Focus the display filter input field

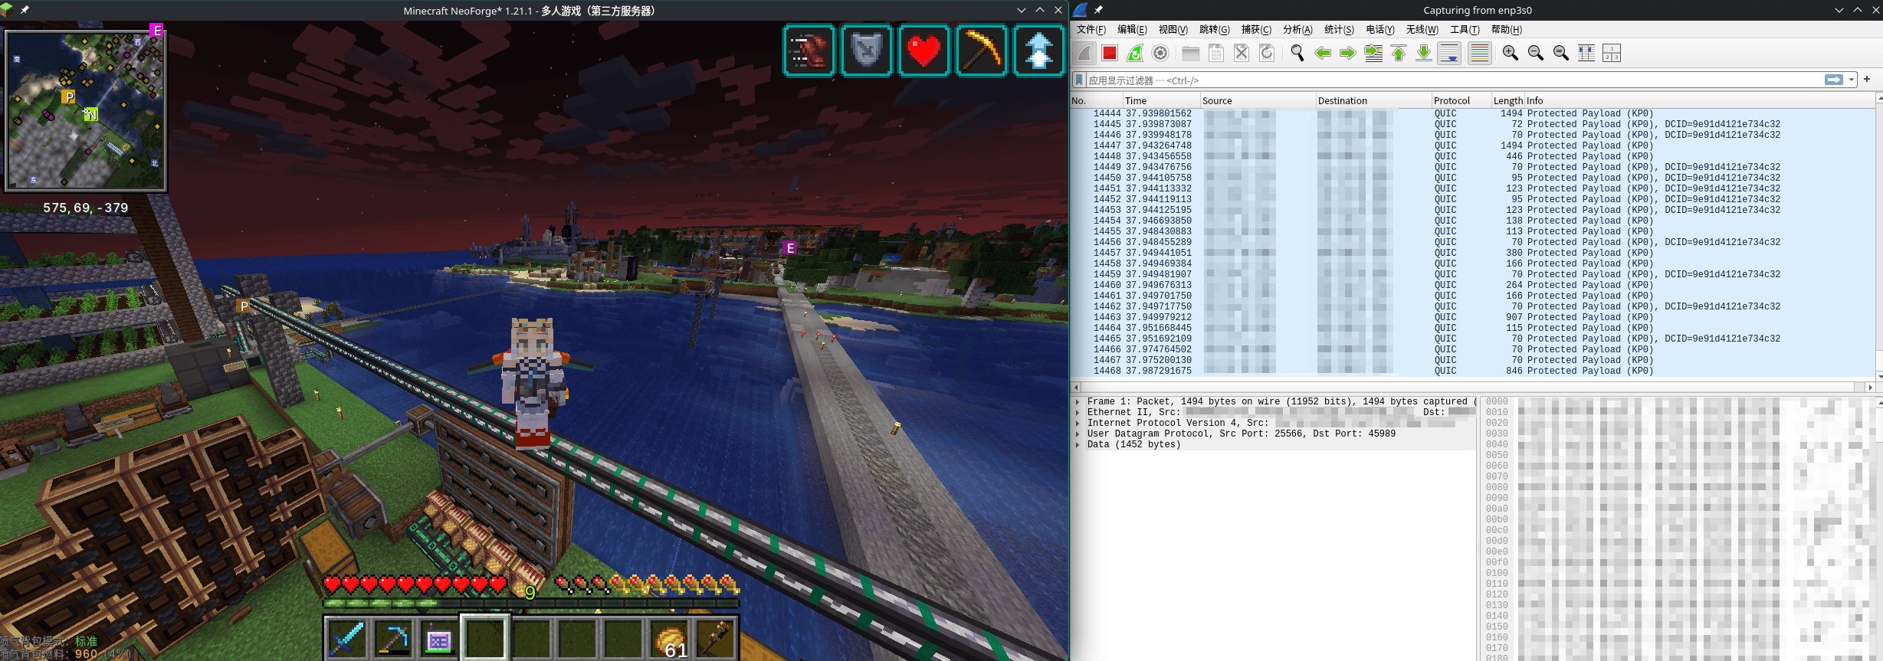(1454, 80)
